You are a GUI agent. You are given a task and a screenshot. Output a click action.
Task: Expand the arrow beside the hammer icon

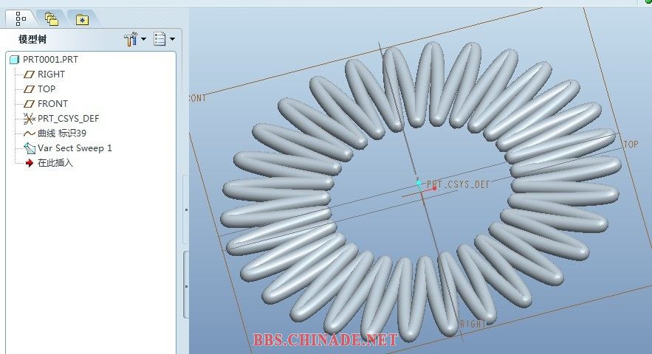[143, 39]
